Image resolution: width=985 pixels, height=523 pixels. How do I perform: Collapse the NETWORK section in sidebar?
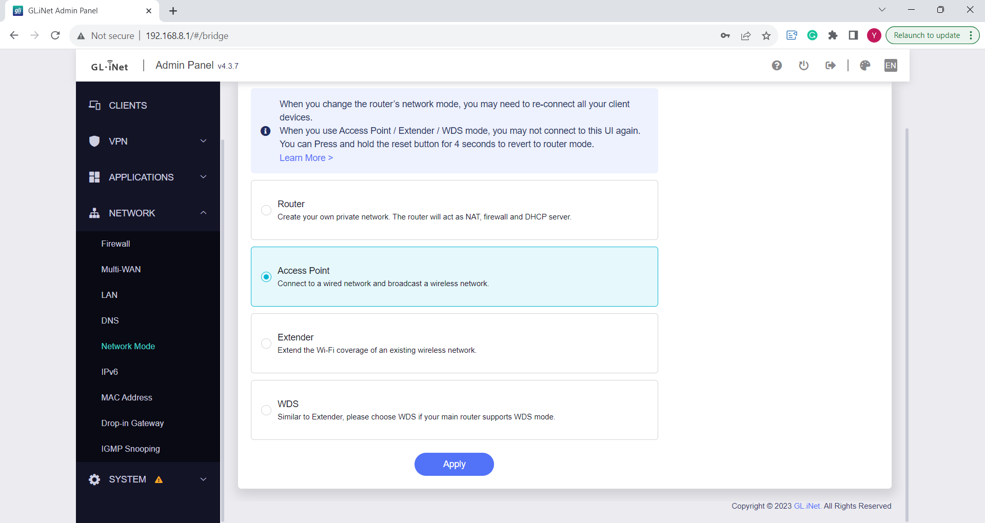pyautogui.click(x=203, y=213)
